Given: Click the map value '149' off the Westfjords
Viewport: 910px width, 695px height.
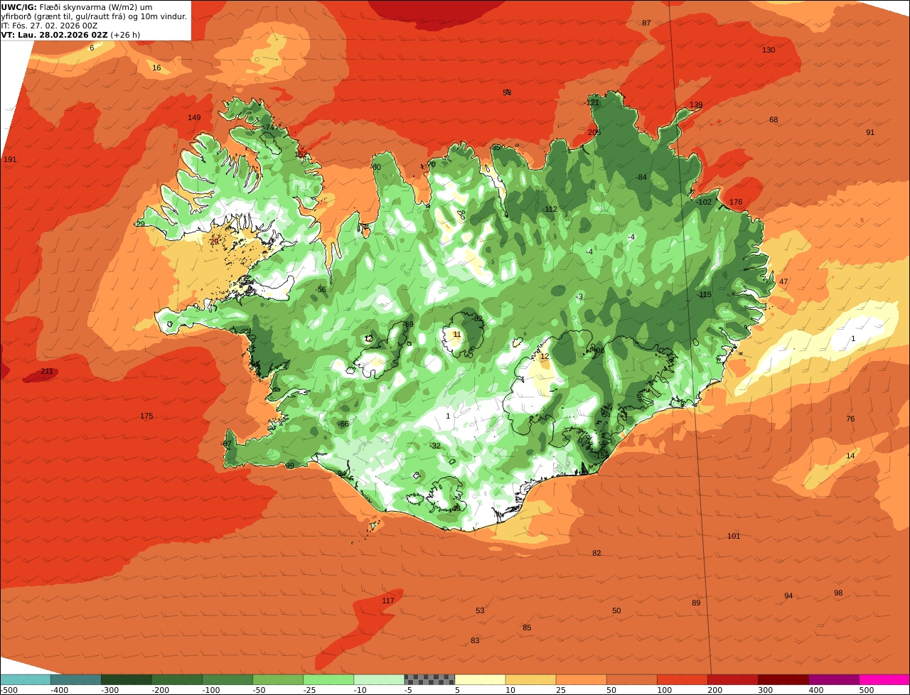Looking at the screenshot, I should (194, 117).
